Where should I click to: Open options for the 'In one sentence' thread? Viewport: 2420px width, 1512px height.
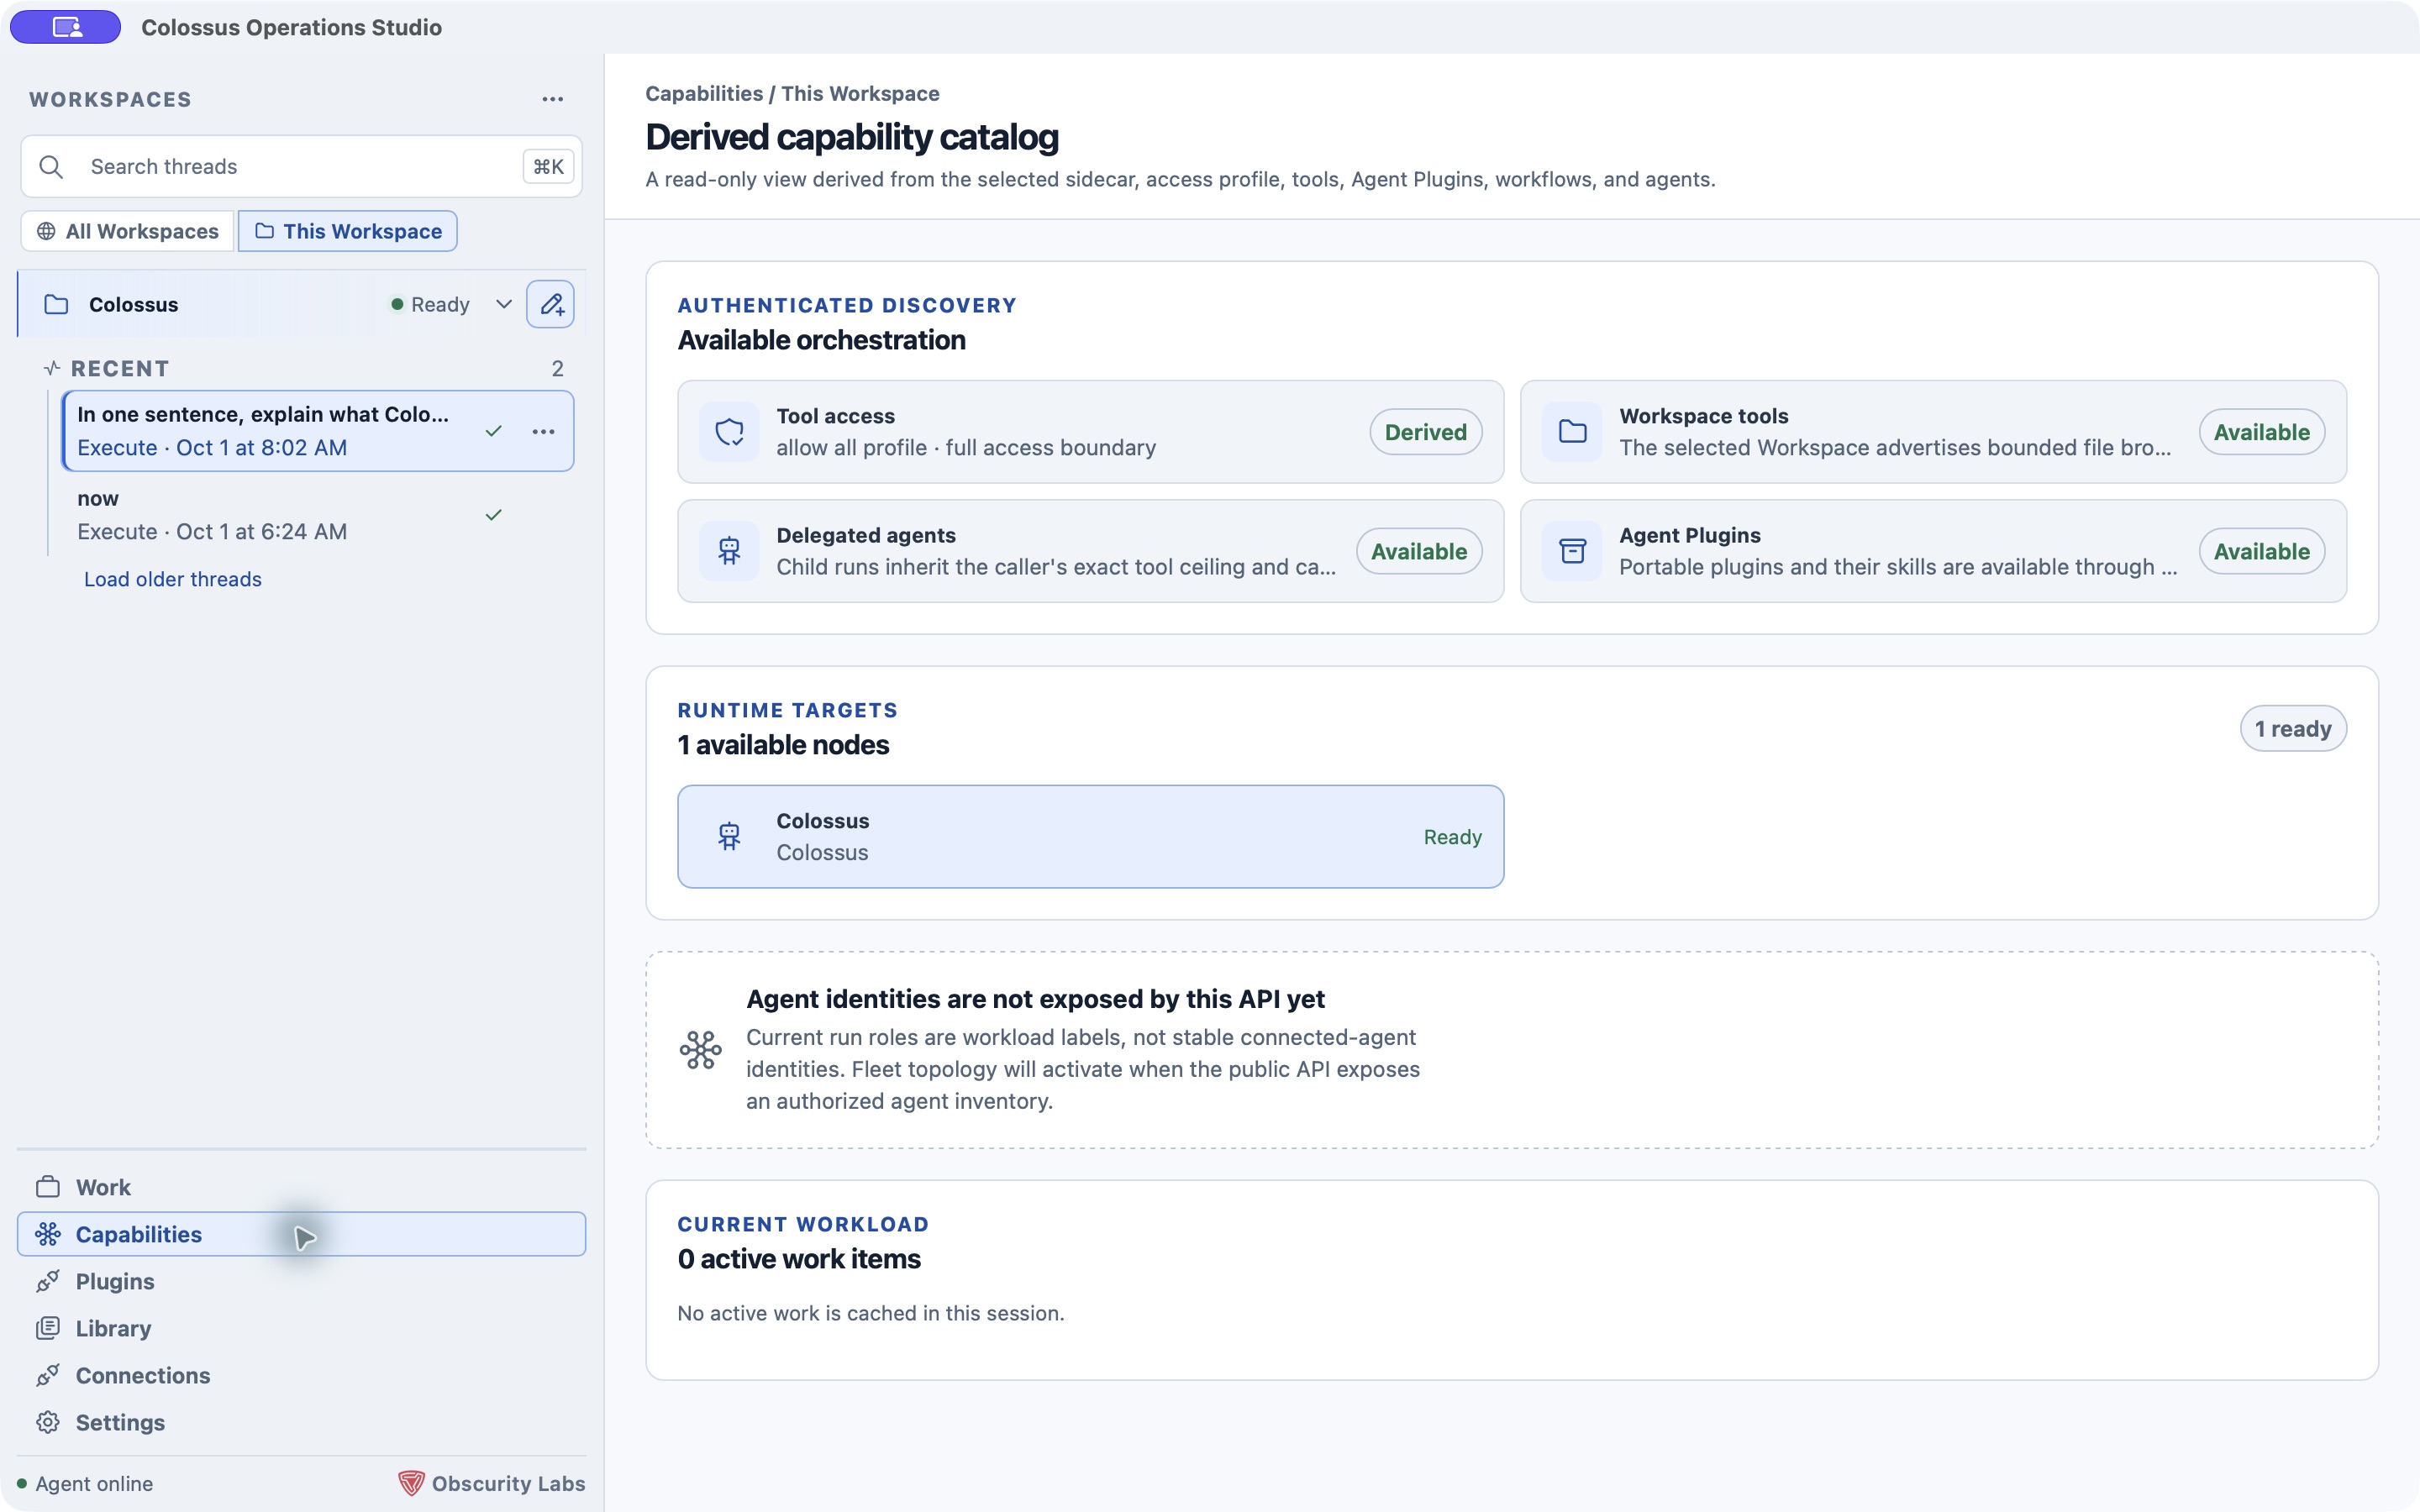tap(543, 431)
